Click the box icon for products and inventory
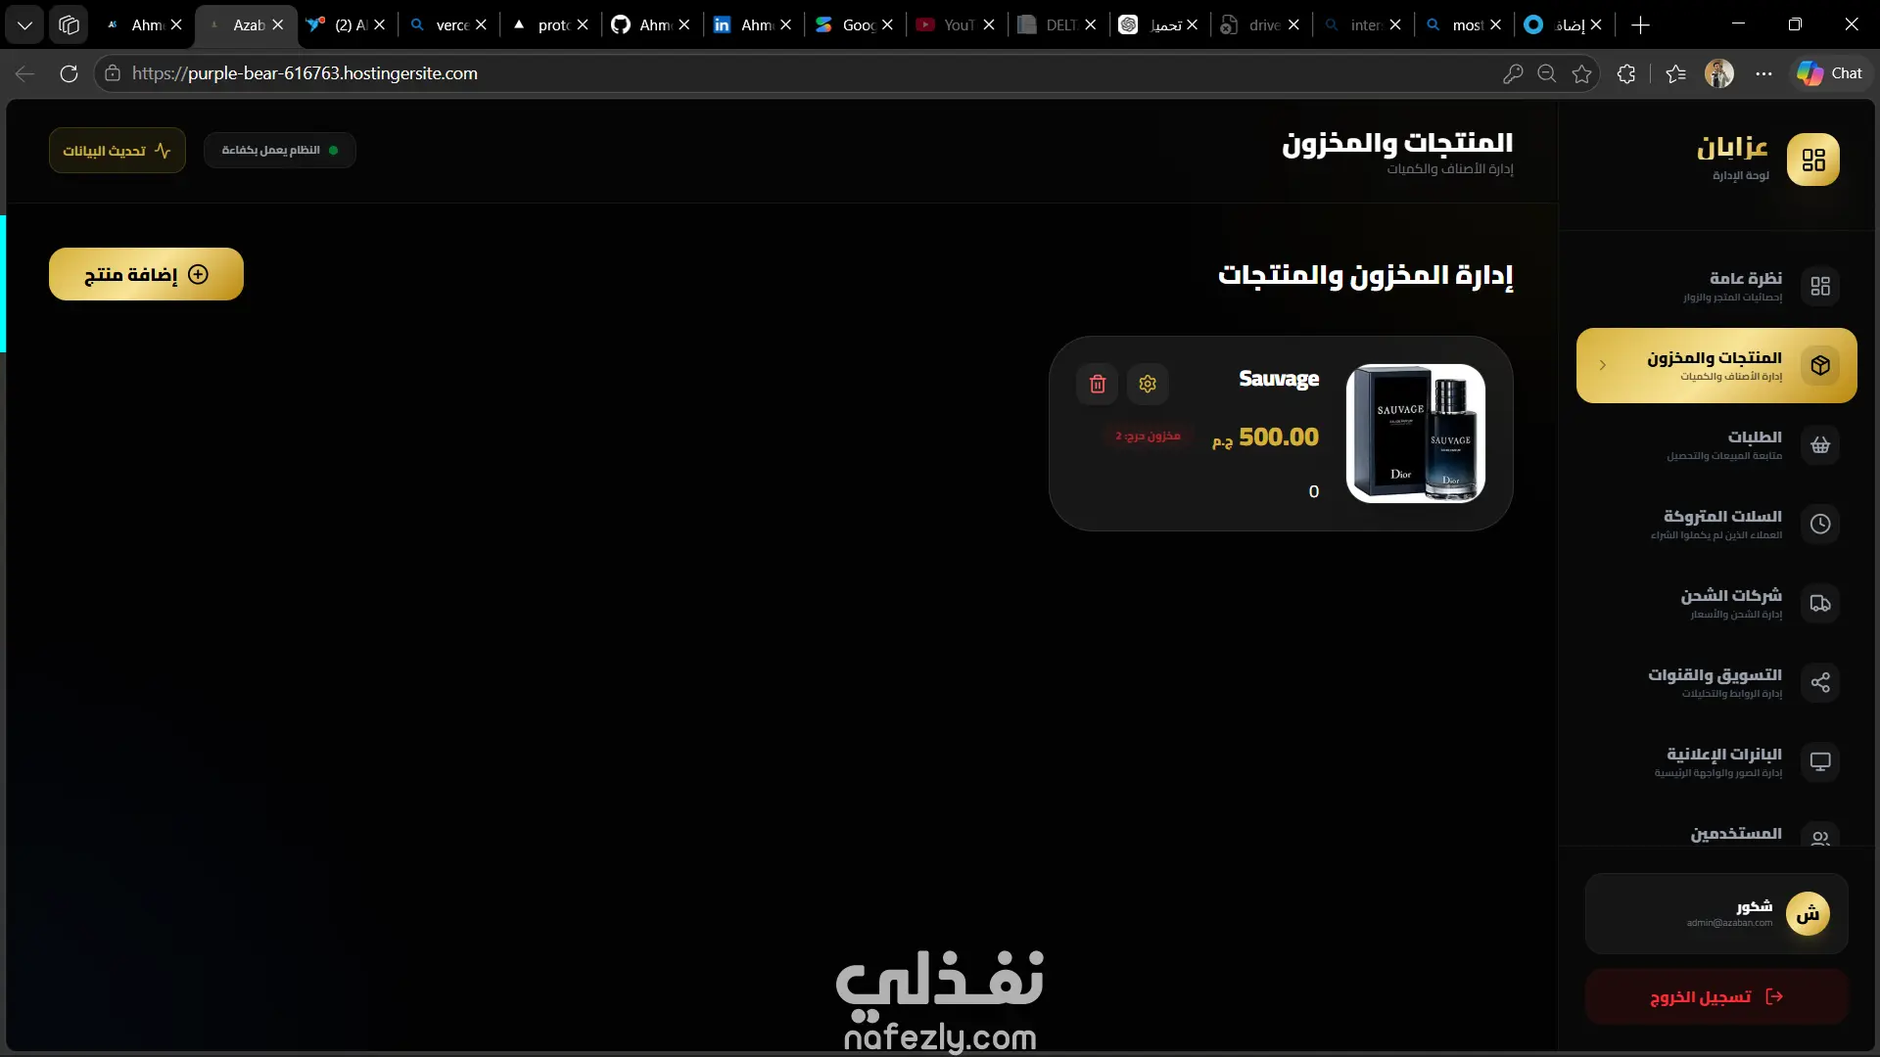 (1820, 365)
